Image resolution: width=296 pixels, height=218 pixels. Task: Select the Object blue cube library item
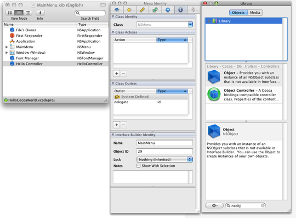(x=214, y=77)
